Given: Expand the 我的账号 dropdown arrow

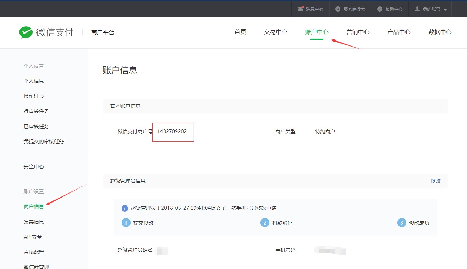Looking at the screenshot, I should pos(445,10).
